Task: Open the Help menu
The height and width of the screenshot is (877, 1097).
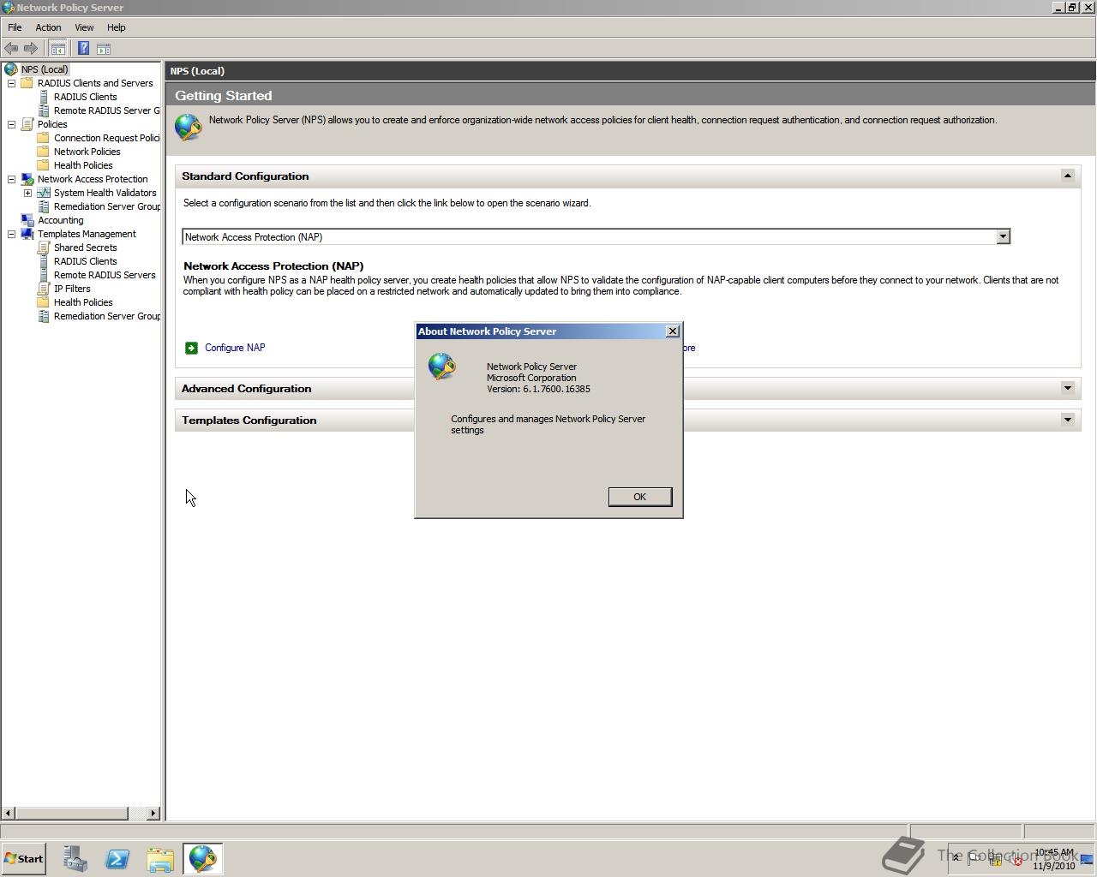Action: click(x=116, y=27)
